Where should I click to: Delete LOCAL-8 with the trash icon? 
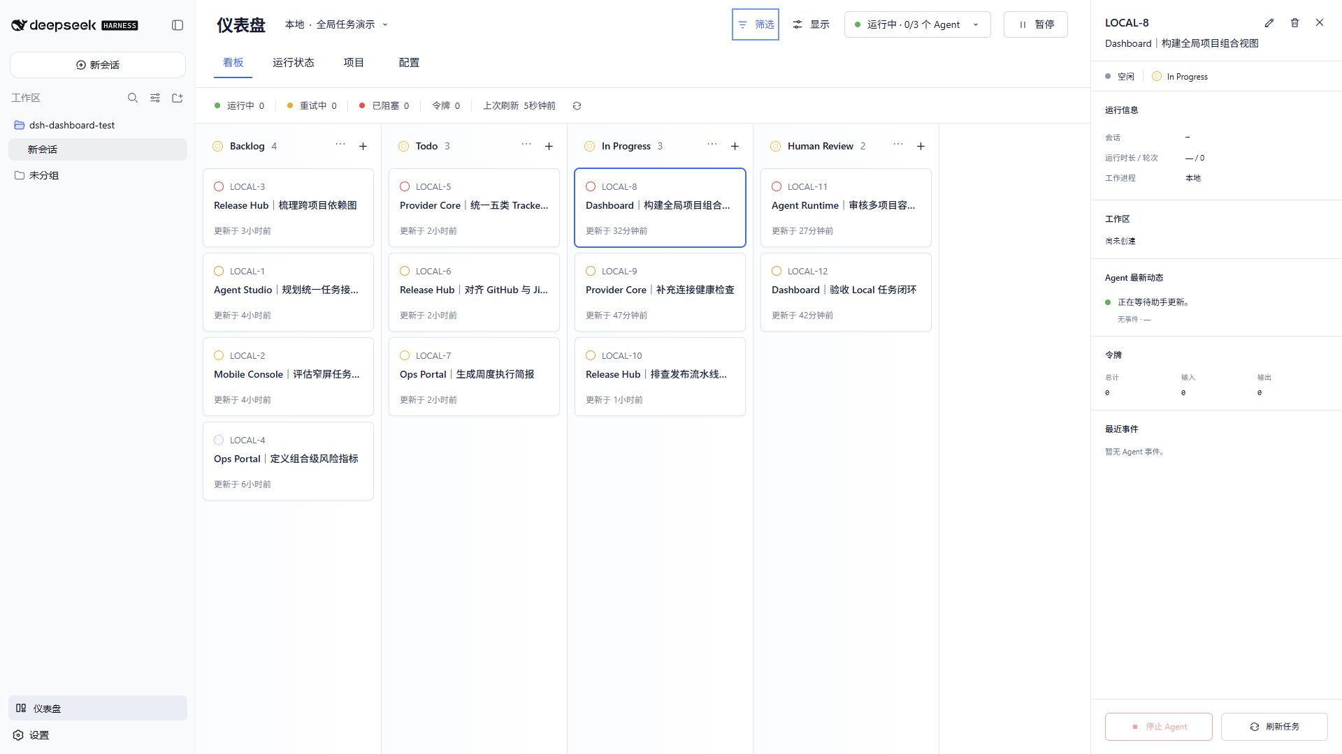1294,23
